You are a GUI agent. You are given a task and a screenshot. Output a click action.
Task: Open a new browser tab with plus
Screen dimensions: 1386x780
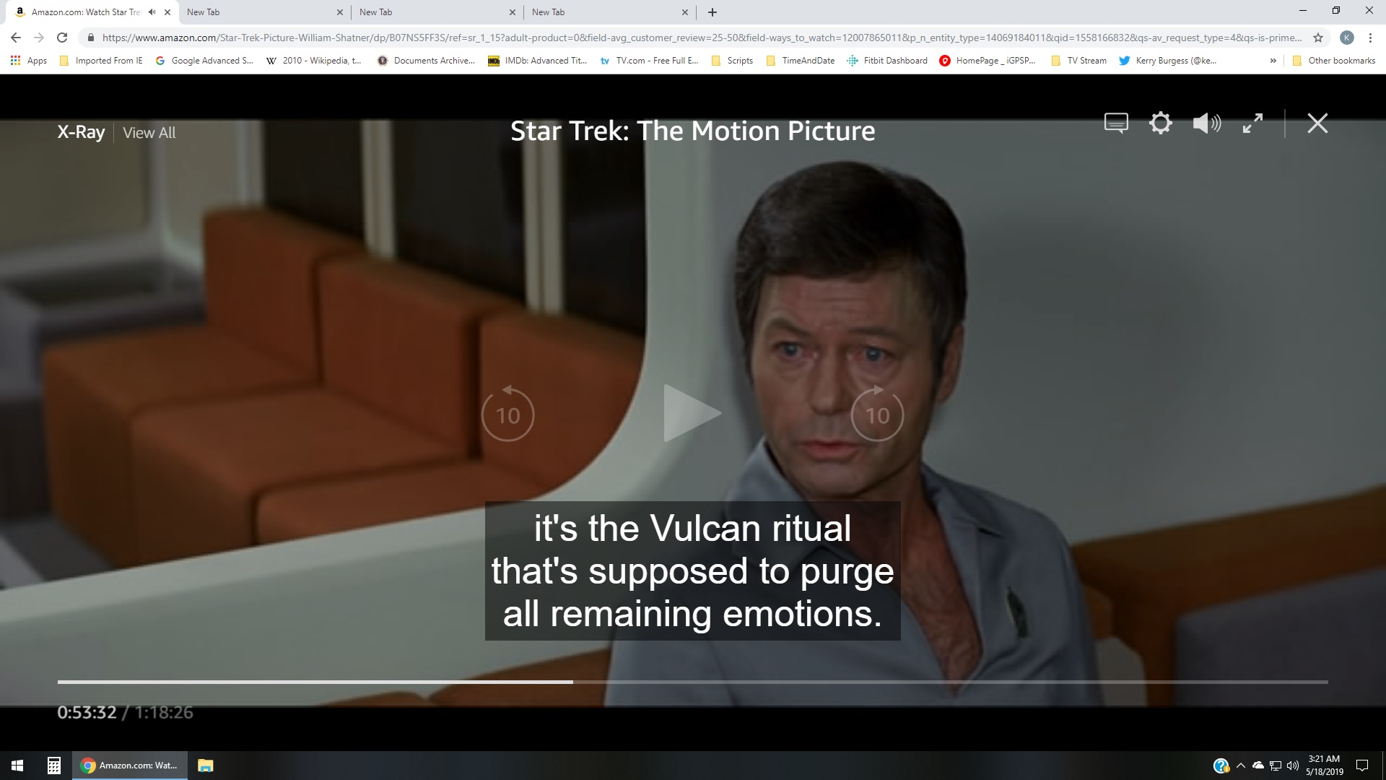712,12
